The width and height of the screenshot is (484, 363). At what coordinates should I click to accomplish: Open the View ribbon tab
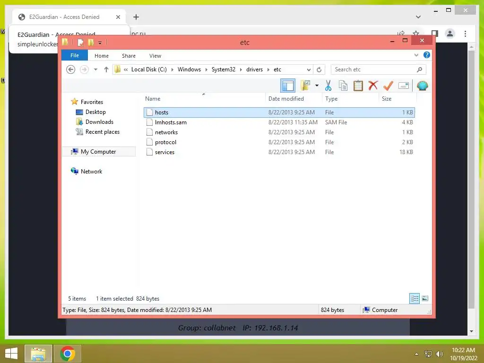(155, 56)
